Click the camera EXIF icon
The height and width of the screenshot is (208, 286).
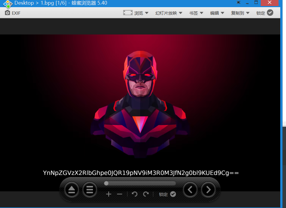(x=7, y=13)
